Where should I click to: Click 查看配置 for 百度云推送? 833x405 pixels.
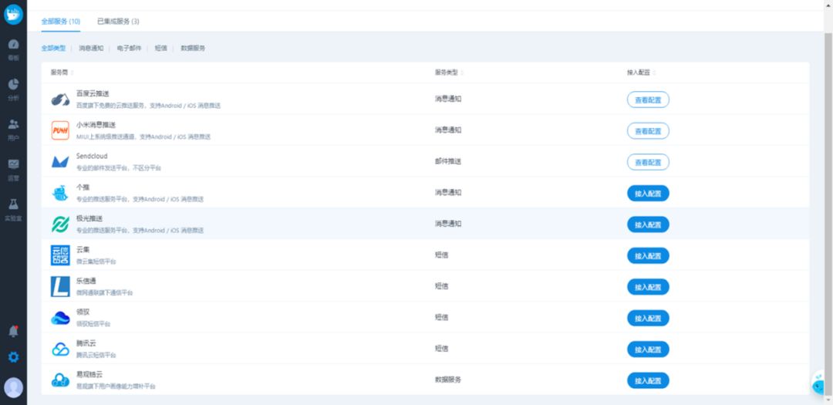coord(648,100)
